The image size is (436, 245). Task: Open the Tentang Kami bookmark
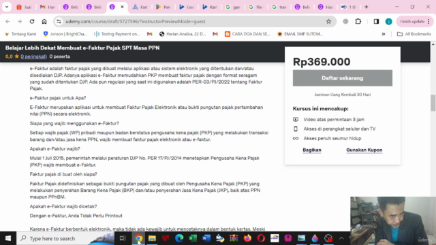(x=20, y=34)
